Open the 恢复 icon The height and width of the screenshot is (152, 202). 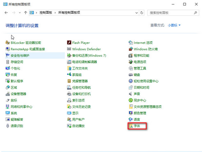pyautogui.click(x=8, y=75)
